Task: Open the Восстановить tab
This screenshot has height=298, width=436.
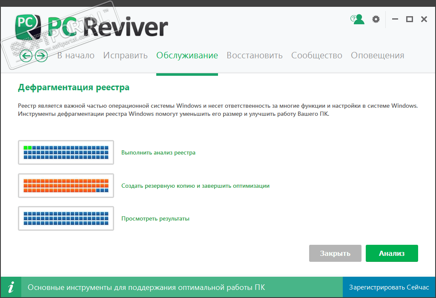Action: (255, 55)
